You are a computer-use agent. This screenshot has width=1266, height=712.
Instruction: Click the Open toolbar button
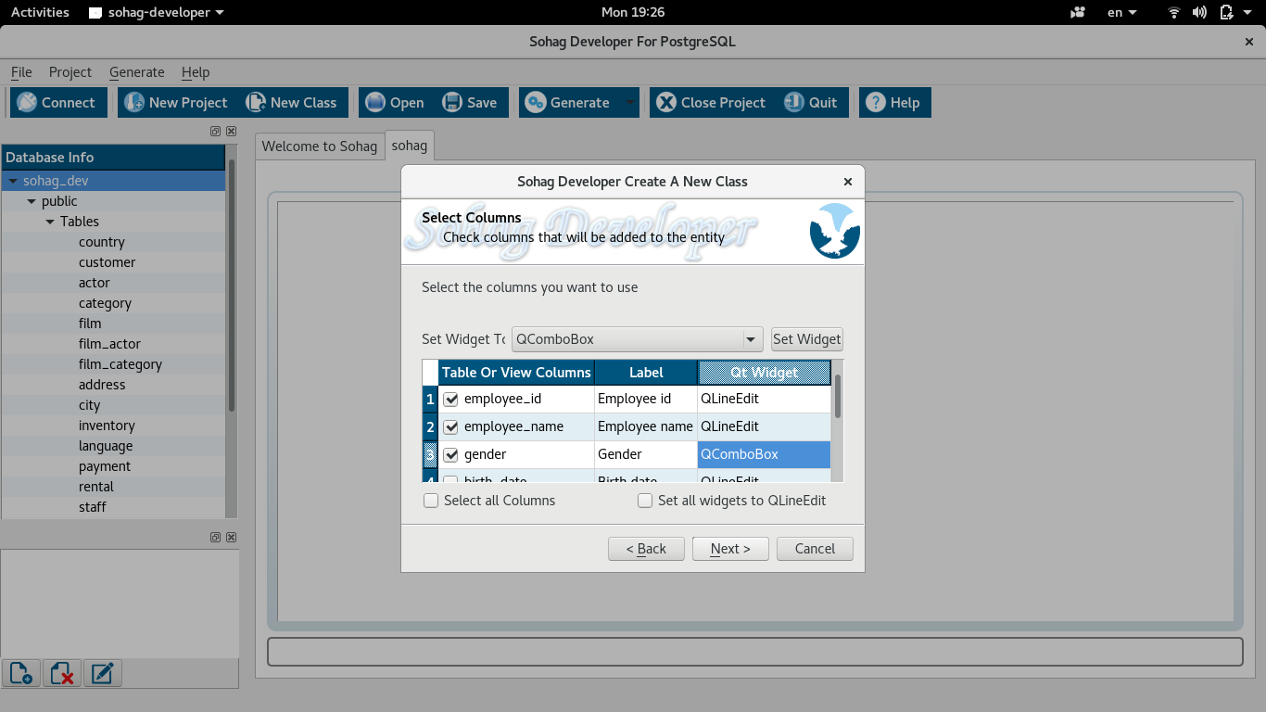point(395,103)
